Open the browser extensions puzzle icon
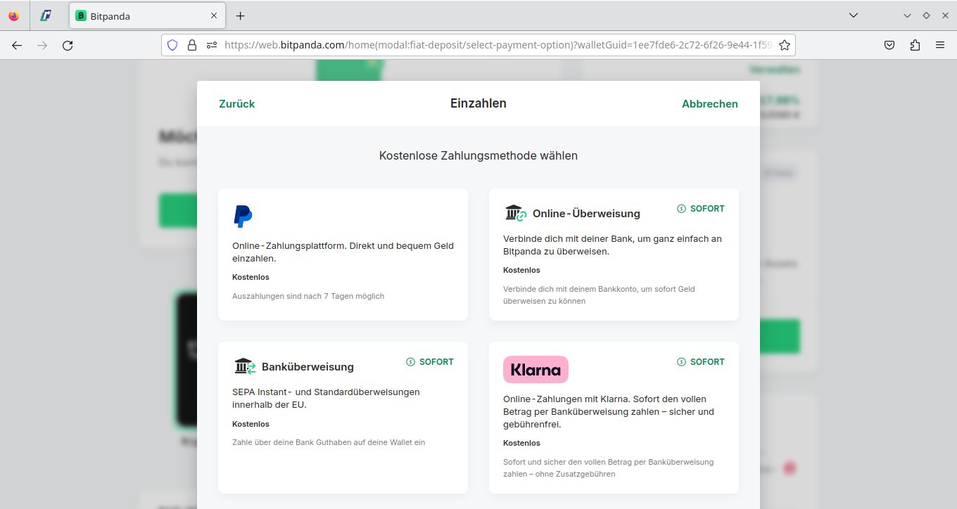The image size is (957, 509). click(915, 45)
